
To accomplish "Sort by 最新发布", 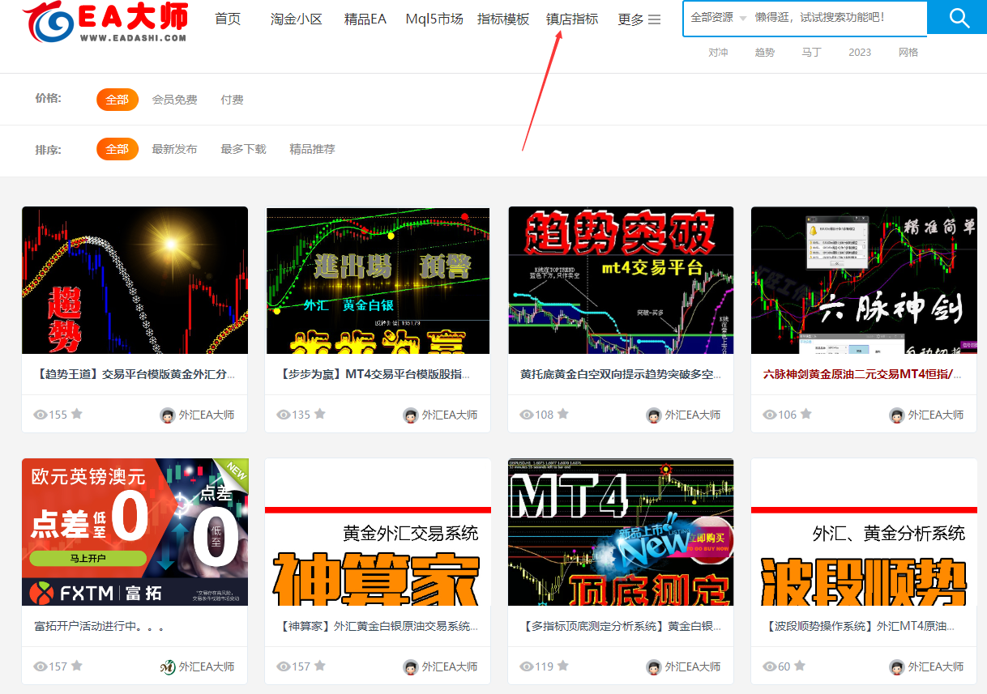I will tap(174, 149).
